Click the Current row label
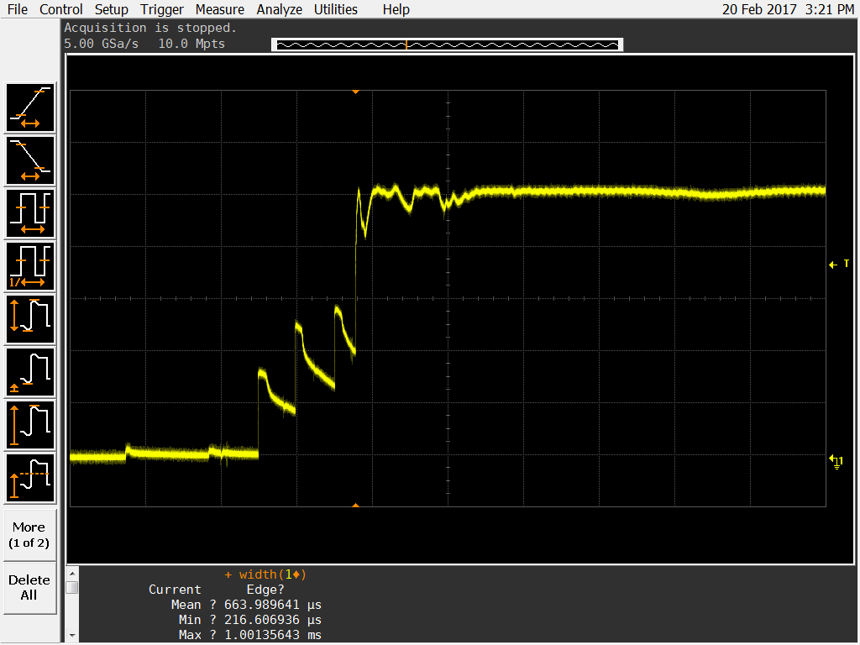Image resolution: width=860 pixels, height=645 pixels. pos(175,590)
